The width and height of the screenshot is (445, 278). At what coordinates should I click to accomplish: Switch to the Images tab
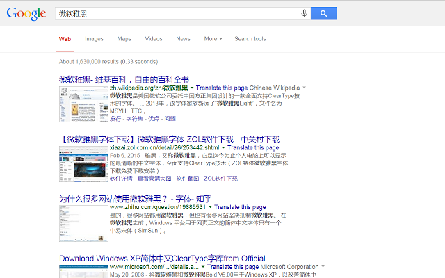click(x=94, y=39)
